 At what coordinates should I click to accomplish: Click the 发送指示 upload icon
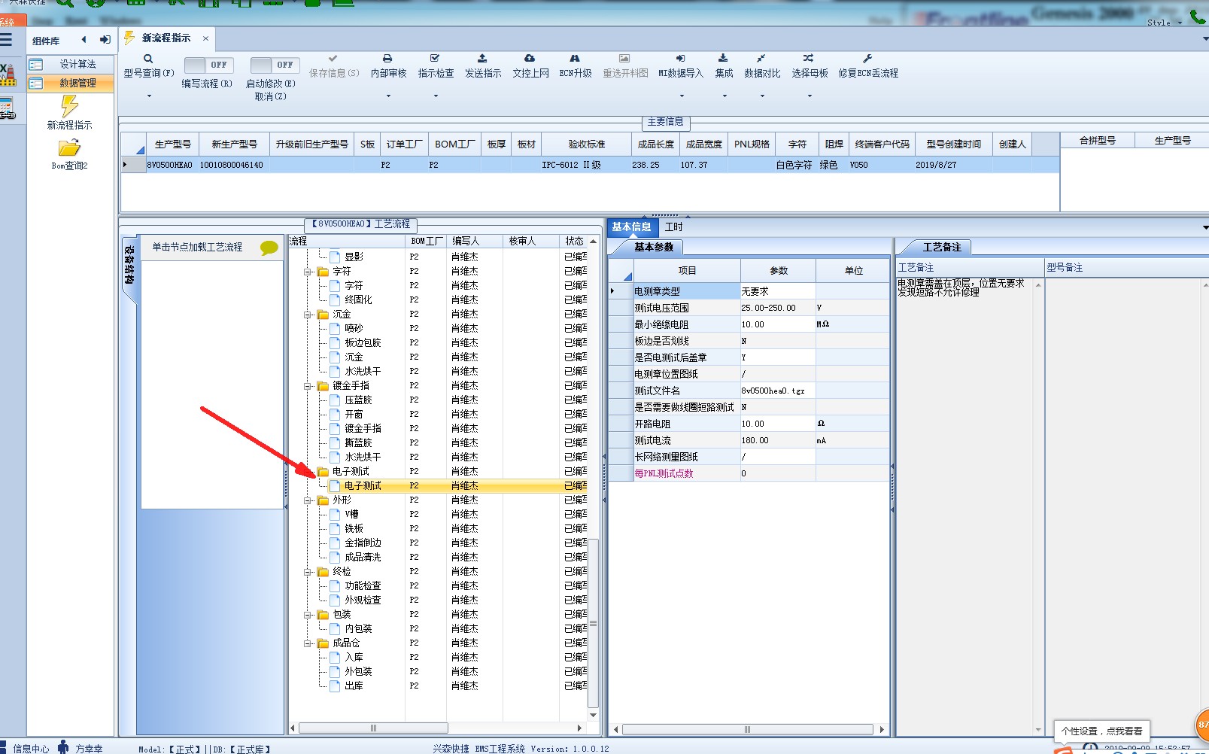pos(482,58)
